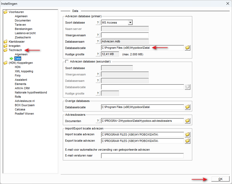Screen dimensions: 232x184
Task: Browse folder for primary Databaselocatie
Action: tap(187, 48)
